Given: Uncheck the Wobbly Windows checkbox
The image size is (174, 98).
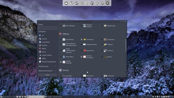Looking at the screenshot, I should (61, 62).
